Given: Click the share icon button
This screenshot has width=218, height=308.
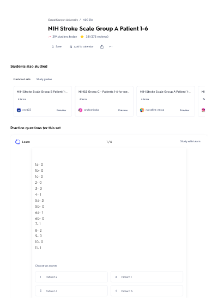Looking at the screenshot, I should point(102,46).
